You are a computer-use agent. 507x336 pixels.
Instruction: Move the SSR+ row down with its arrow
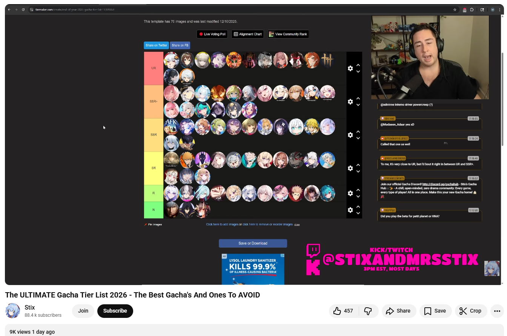coord(358,105)
